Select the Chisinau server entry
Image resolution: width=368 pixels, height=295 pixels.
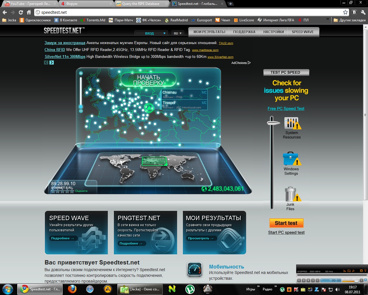coord(185,94)
